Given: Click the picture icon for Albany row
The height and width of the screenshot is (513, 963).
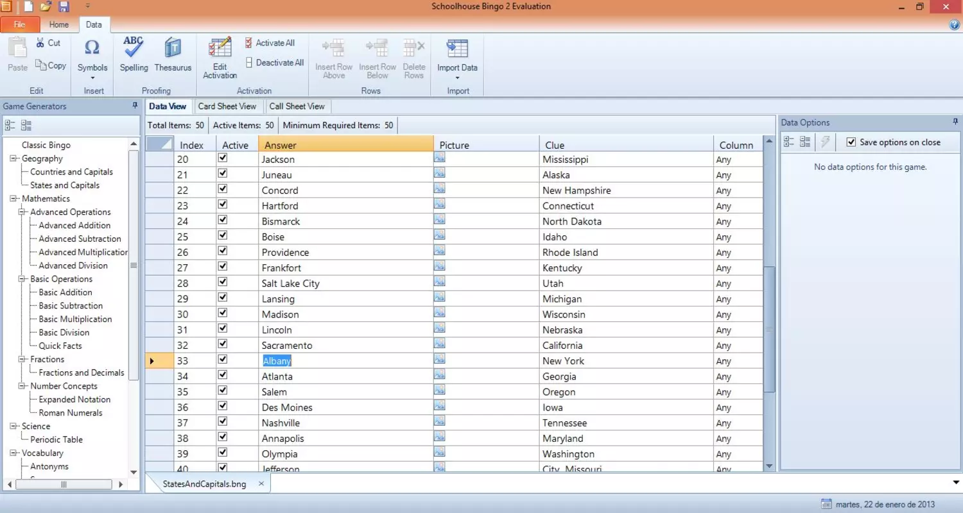Looking at the screenshot, I should 439,358.
